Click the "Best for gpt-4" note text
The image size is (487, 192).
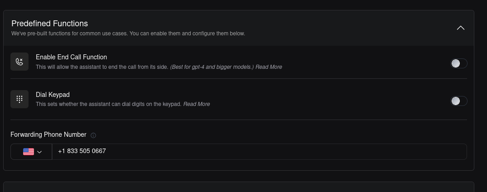pyautogui.click(x=212, y=67)
